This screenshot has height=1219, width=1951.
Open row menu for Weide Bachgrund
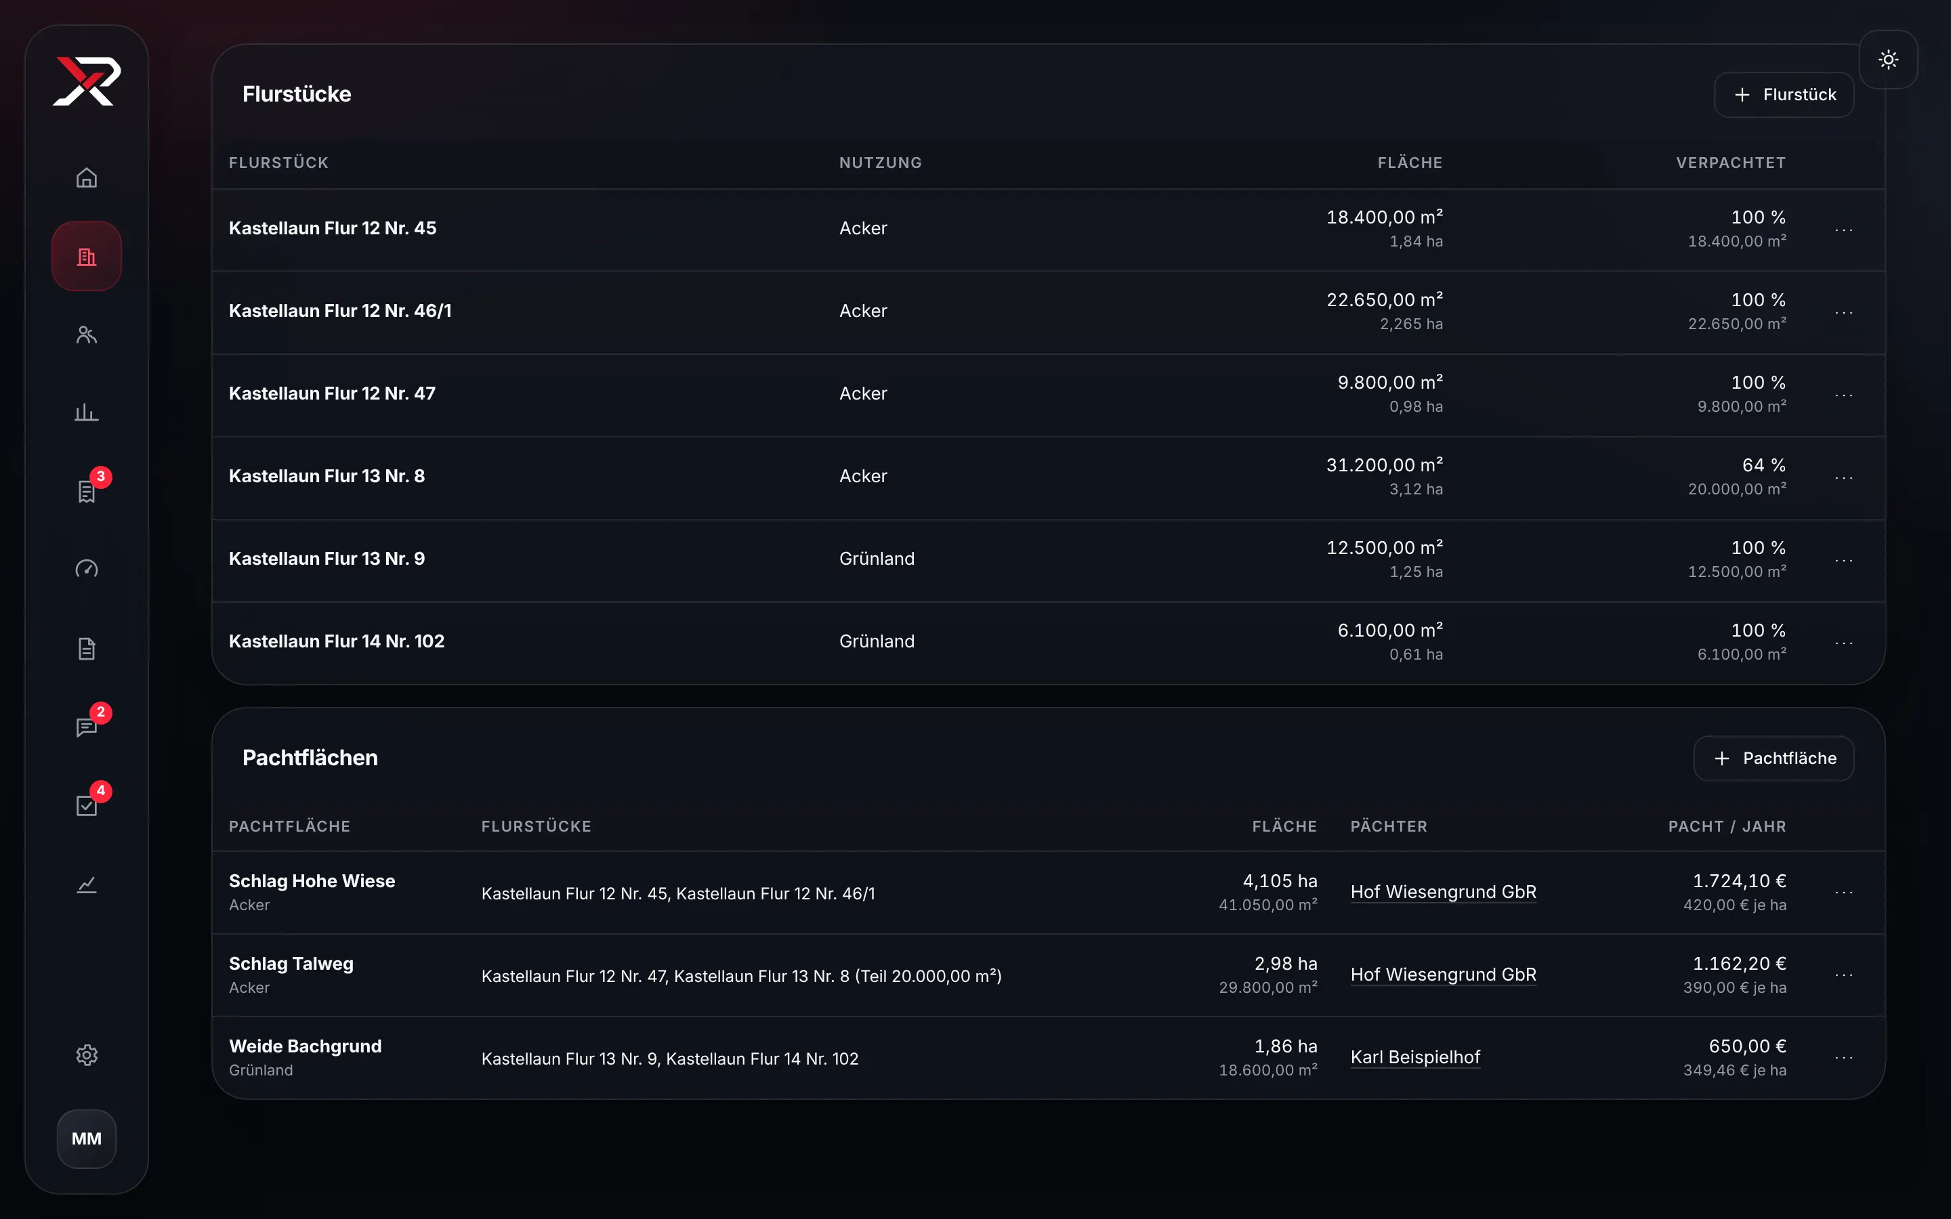pyautogui.click(x=1844, y=1058)
